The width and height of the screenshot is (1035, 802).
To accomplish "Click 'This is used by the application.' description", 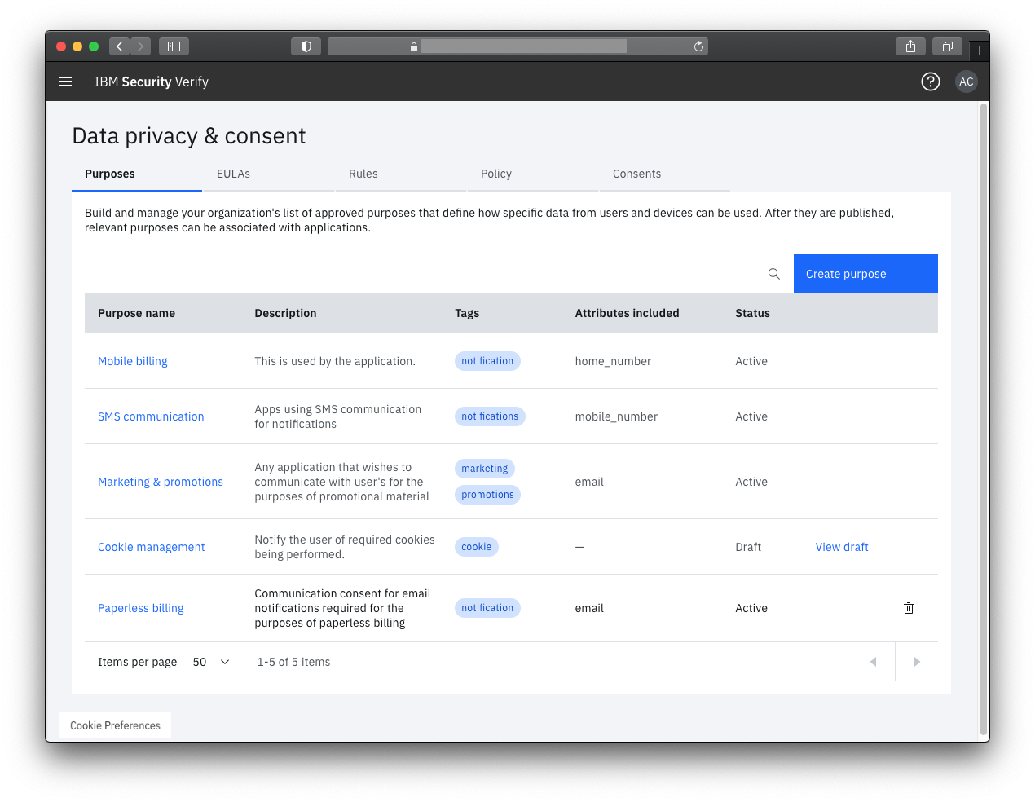I will tap(335, 361).
